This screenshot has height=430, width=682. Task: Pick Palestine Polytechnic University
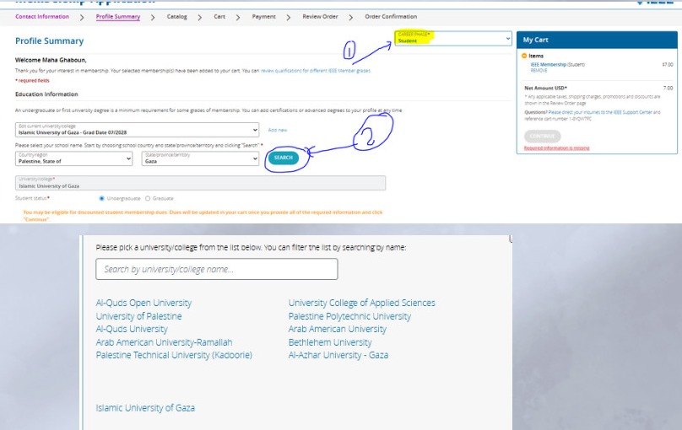(349, 316)
